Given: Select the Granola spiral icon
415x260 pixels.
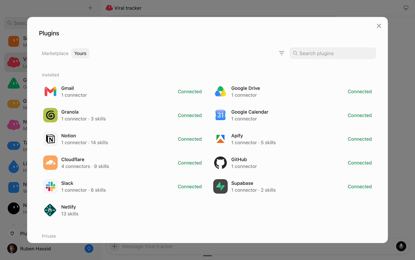Looking at the screenshot, I should point(50,115).
